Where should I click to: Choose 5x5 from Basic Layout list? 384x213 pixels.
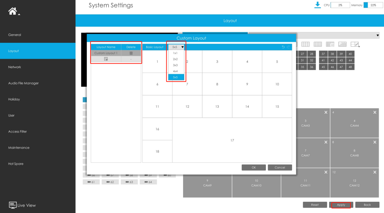[x=176, y=77]
